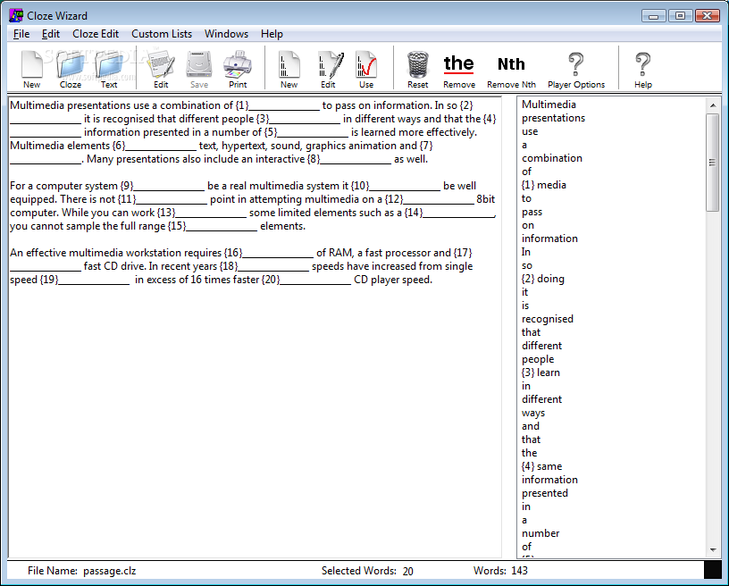This screenshot has width=729, height=586.
Task: Close the Cloze Wizard window
Action: coord(708,15)
